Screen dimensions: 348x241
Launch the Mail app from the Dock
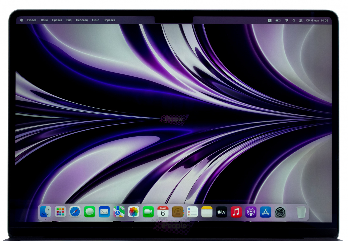104,212
